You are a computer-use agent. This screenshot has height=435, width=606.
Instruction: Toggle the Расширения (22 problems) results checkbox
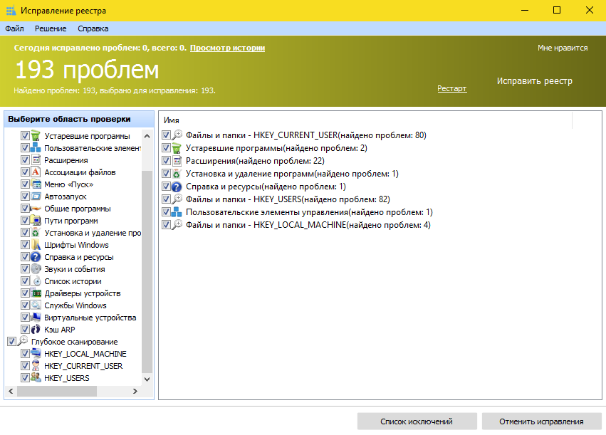166,161
